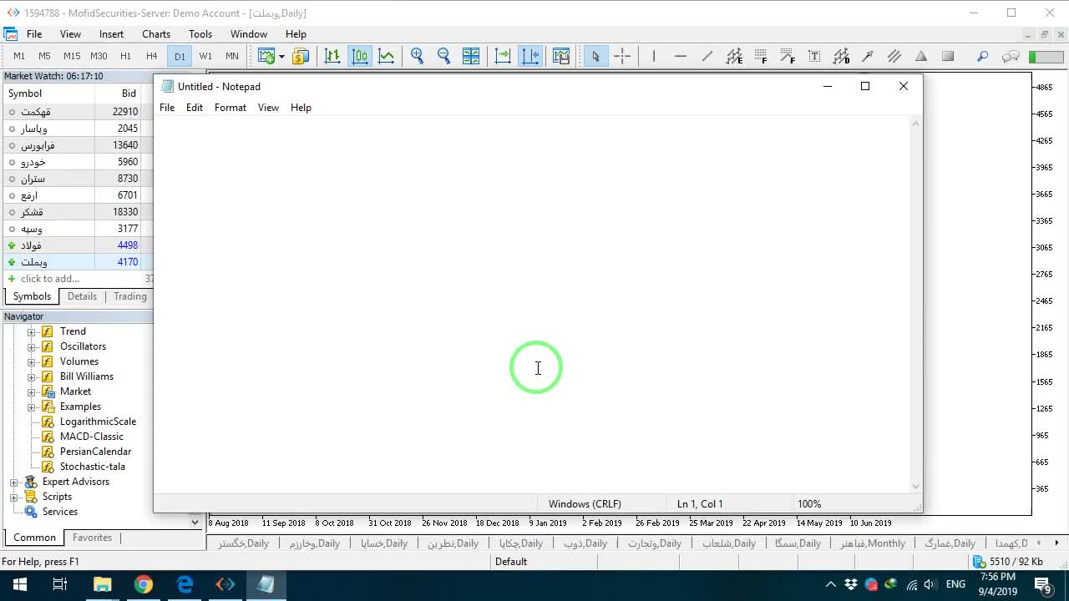Screen dimensions: 1069x601
Task: Select the arrow drawing tool
Action: click(868, 56)
